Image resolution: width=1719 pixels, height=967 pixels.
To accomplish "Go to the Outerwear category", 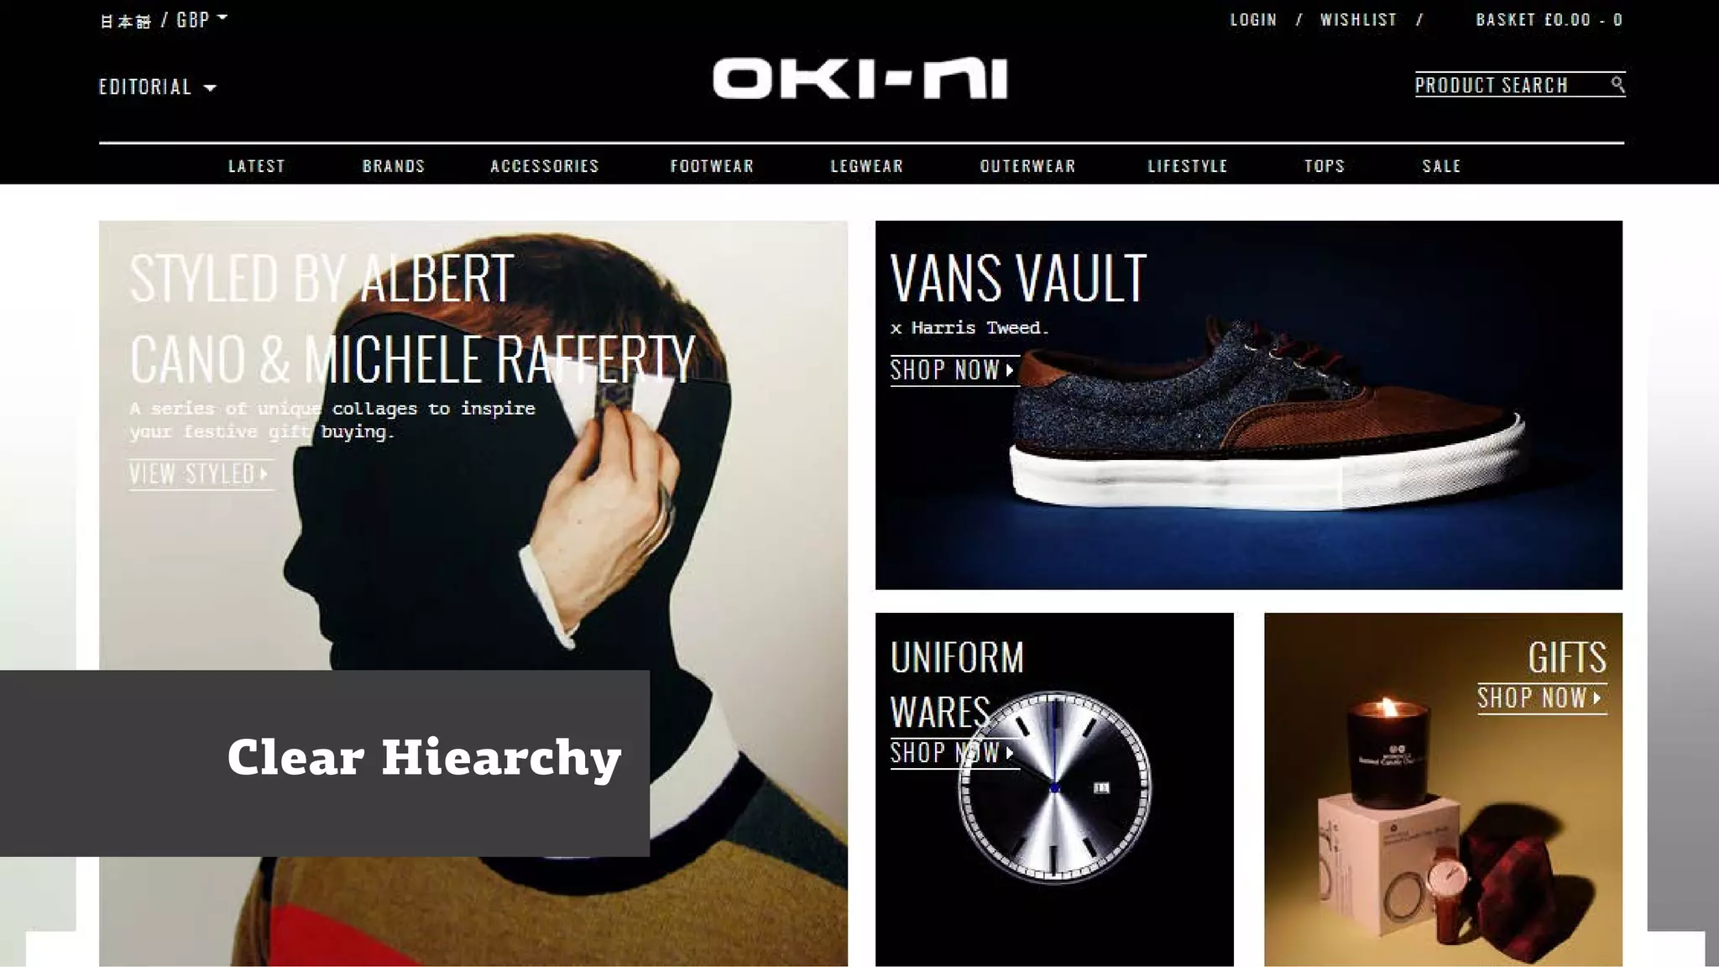I will tap(1027, 166).
